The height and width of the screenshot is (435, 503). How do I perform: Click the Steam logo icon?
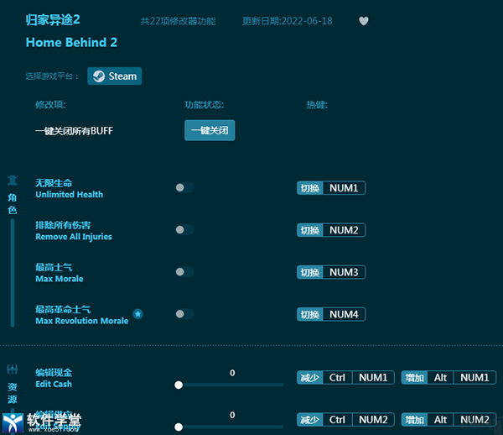coord(99,76)
